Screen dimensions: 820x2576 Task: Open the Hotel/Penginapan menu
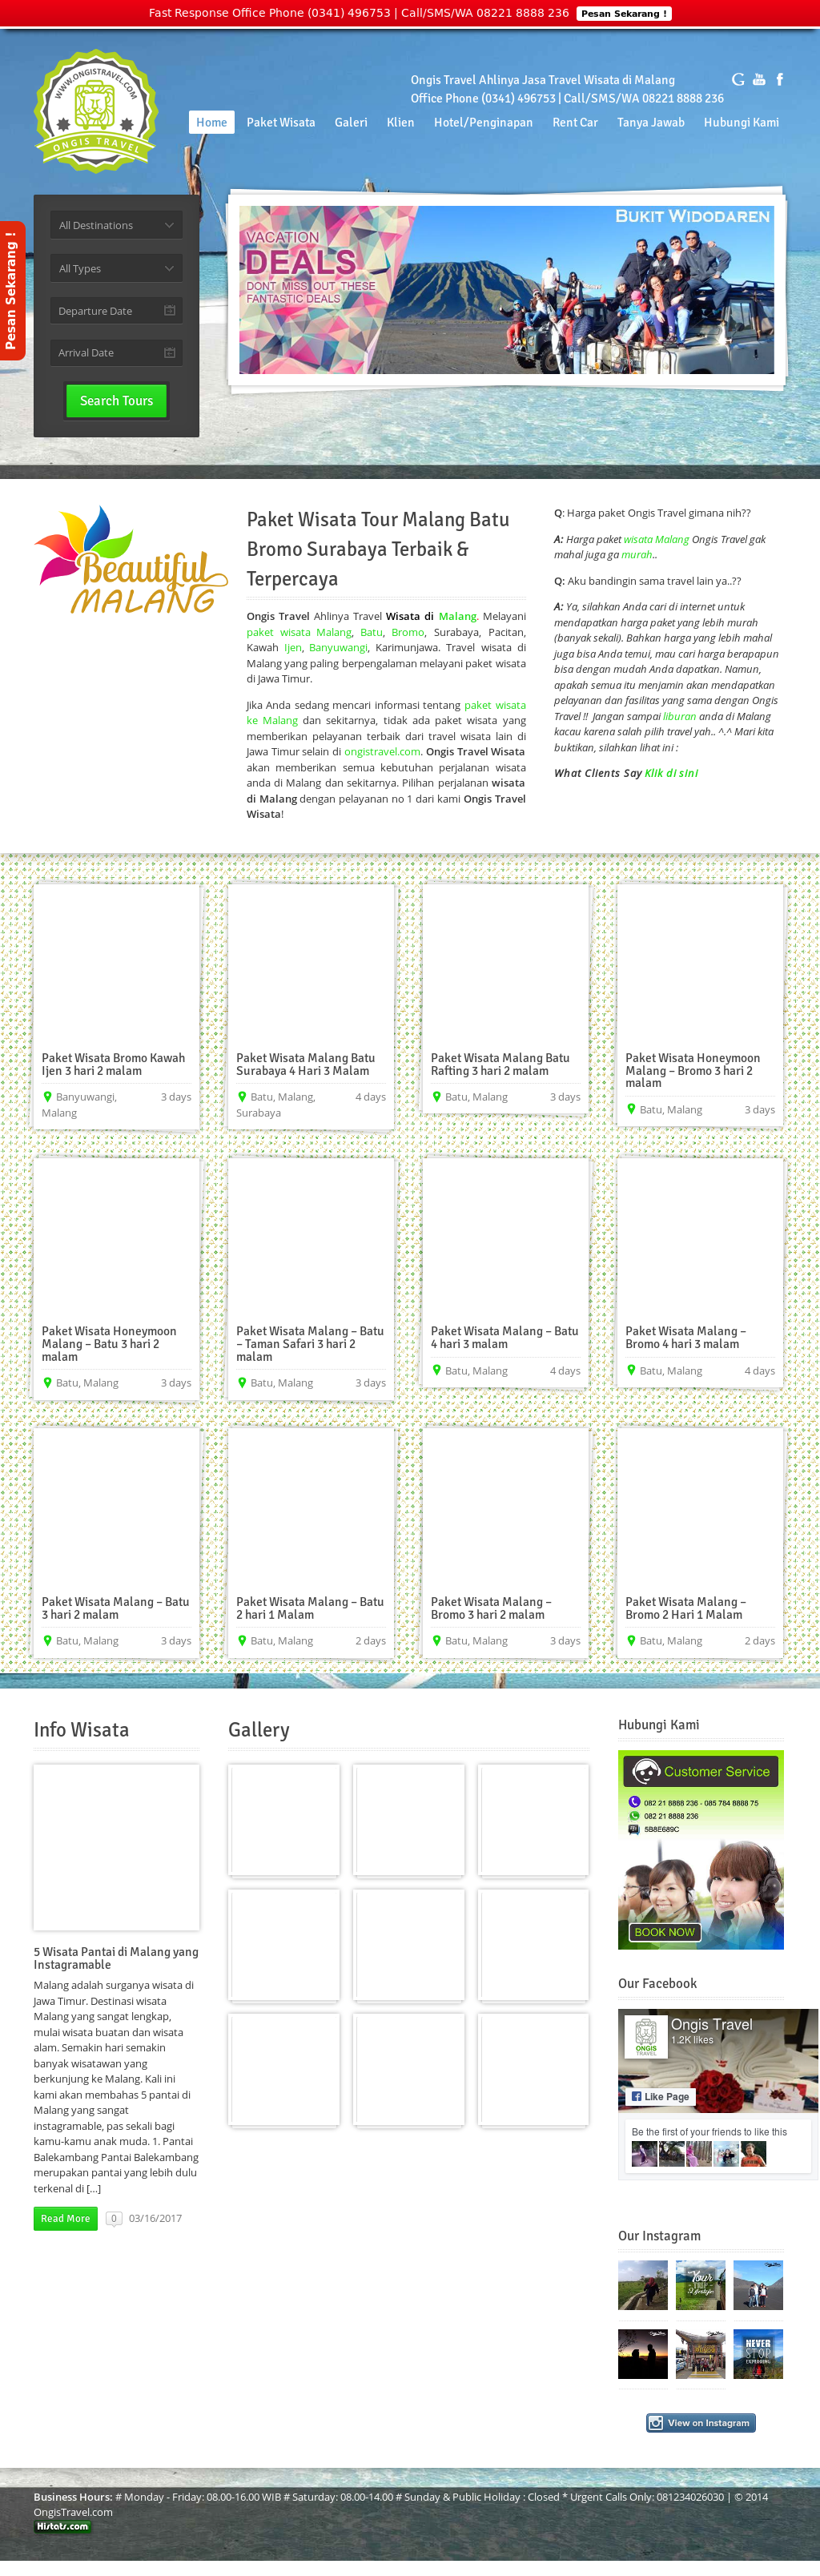pyautogui.click(x=483, y=122)
